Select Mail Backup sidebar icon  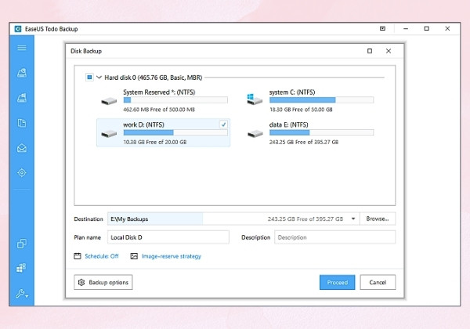(x=22, y=148)
